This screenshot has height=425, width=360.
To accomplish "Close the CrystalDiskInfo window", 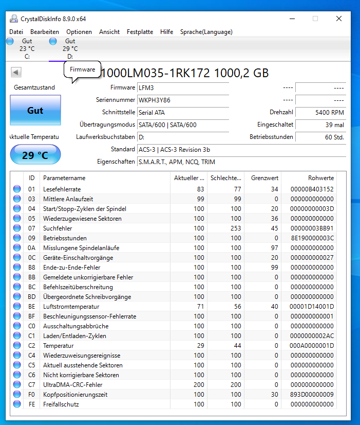I will [x=339, y=19].
